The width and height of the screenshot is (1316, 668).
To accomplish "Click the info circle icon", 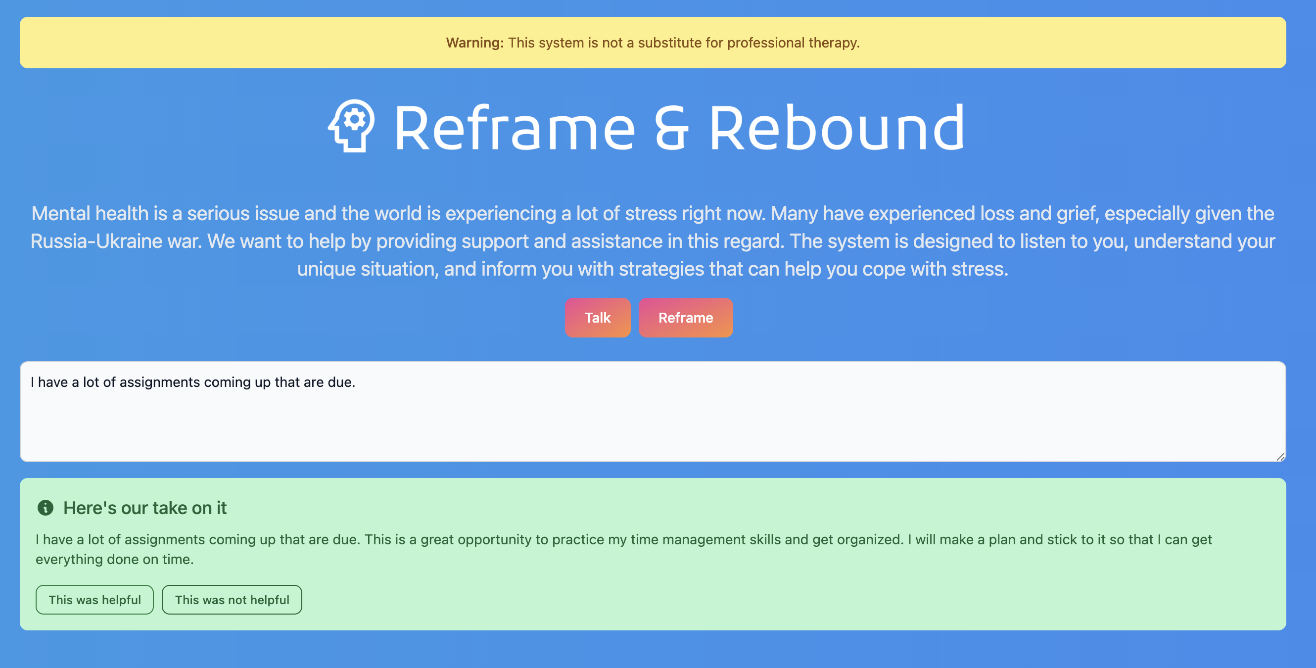I will [x=46, y=508].
